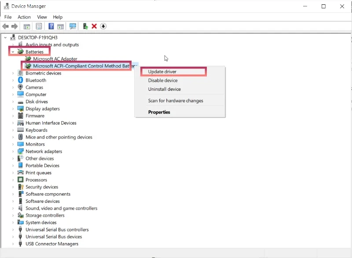
Task: Select the DESKTOP-F191QH3 root node
Action: click(37, 37)
